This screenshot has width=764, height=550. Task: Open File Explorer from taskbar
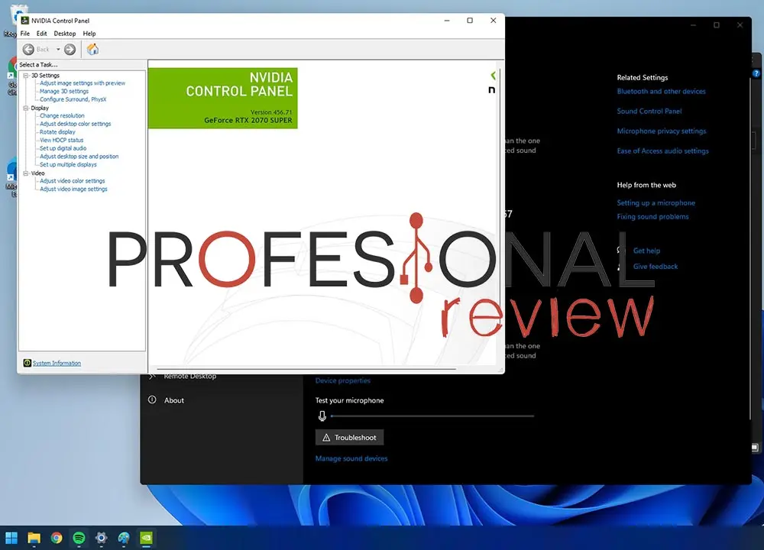tap(34, 538)
